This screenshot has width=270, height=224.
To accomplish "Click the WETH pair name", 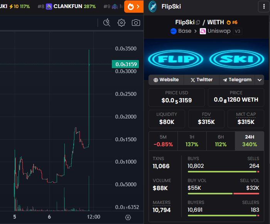I will point(215,22).
